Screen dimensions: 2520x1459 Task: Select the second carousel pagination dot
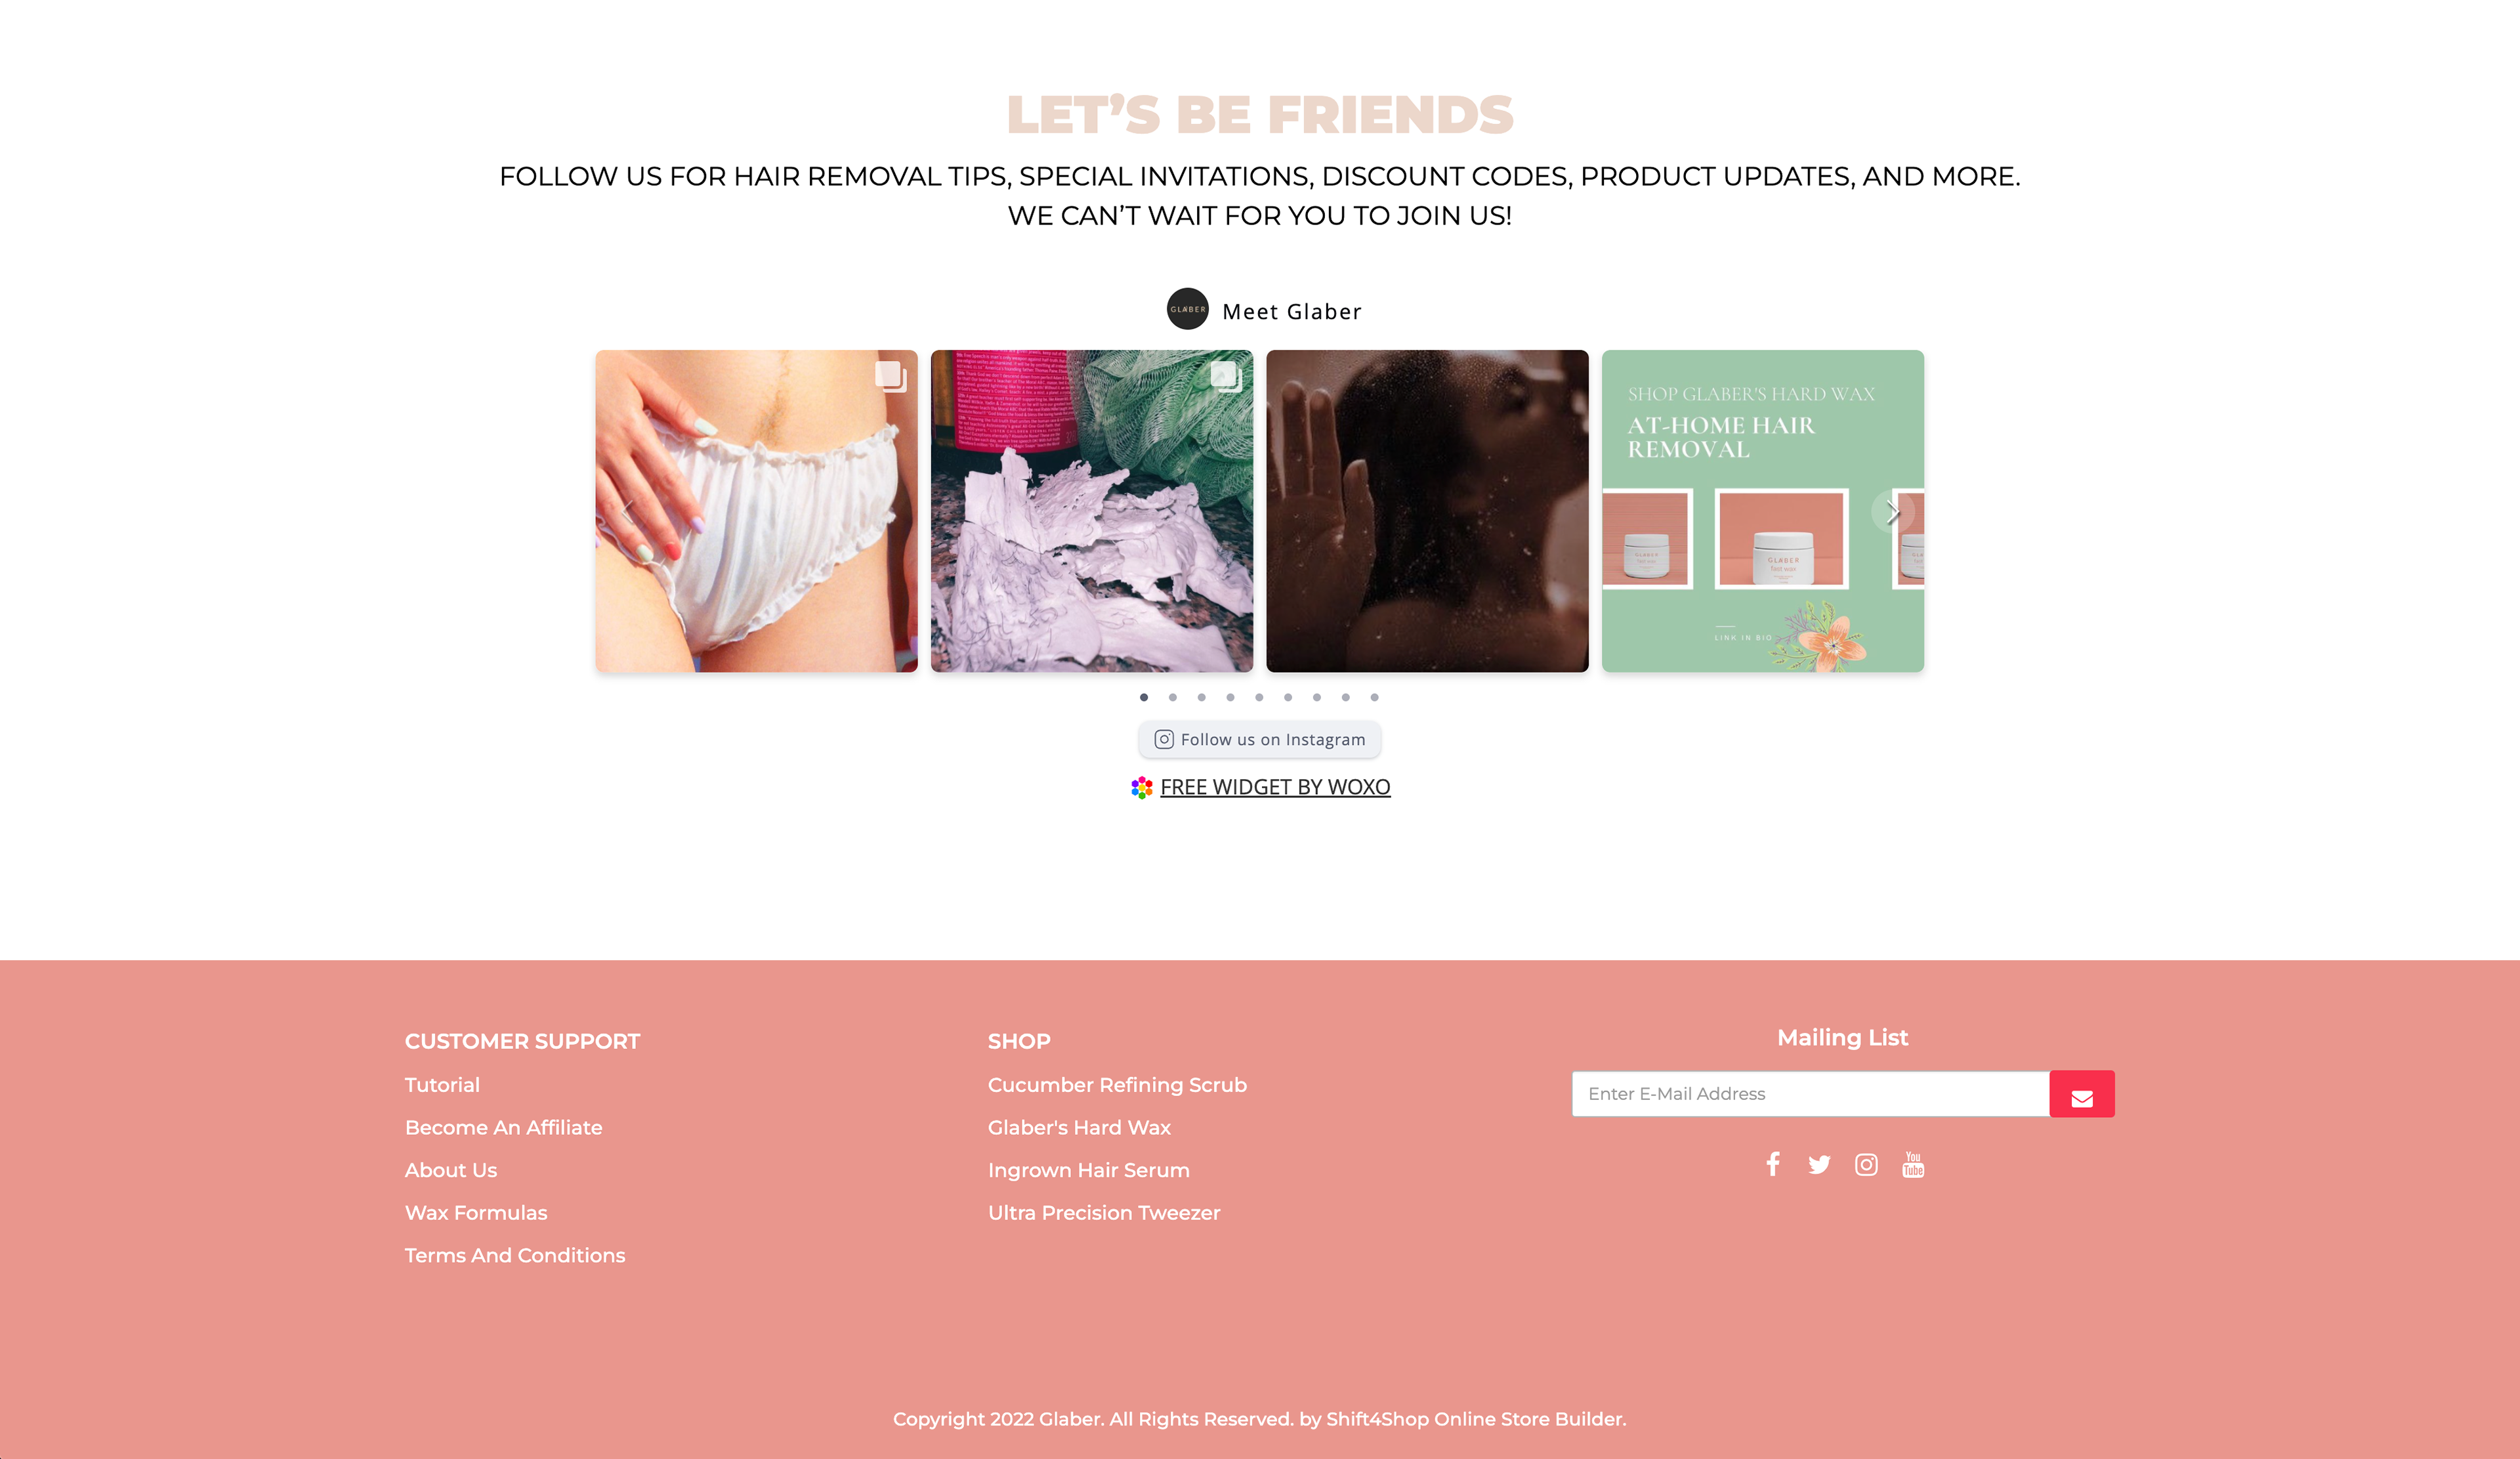[x=1173, y=697]
